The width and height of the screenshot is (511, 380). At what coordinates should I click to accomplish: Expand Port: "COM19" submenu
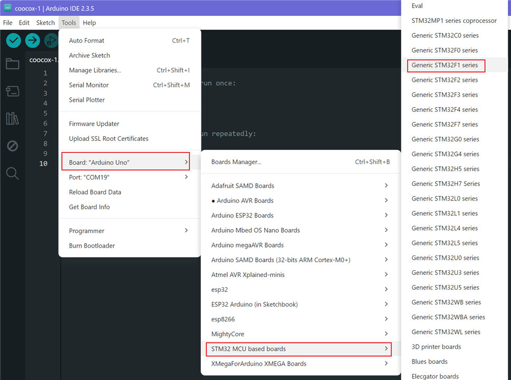point(129,177)
